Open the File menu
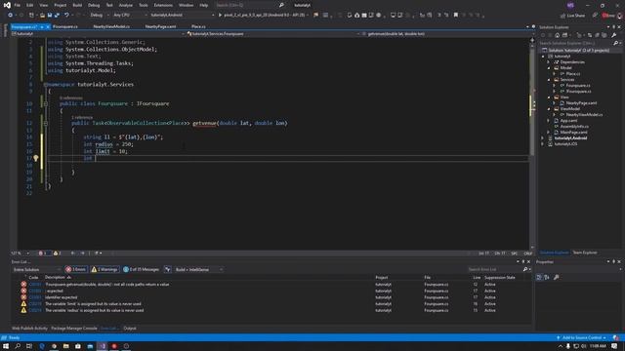The width and height of the screenshot is (625, 351). (18, 5)
